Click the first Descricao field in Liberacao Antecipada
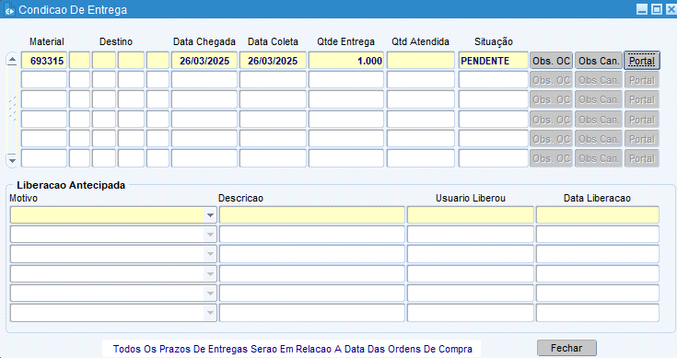Image resolution: width=677 pixels, height=358 pixels. click(311, 215)
